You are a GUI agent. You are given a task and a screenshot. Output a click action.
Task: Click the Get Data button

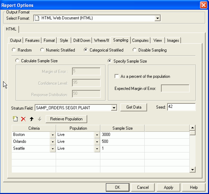coord(134,107)
